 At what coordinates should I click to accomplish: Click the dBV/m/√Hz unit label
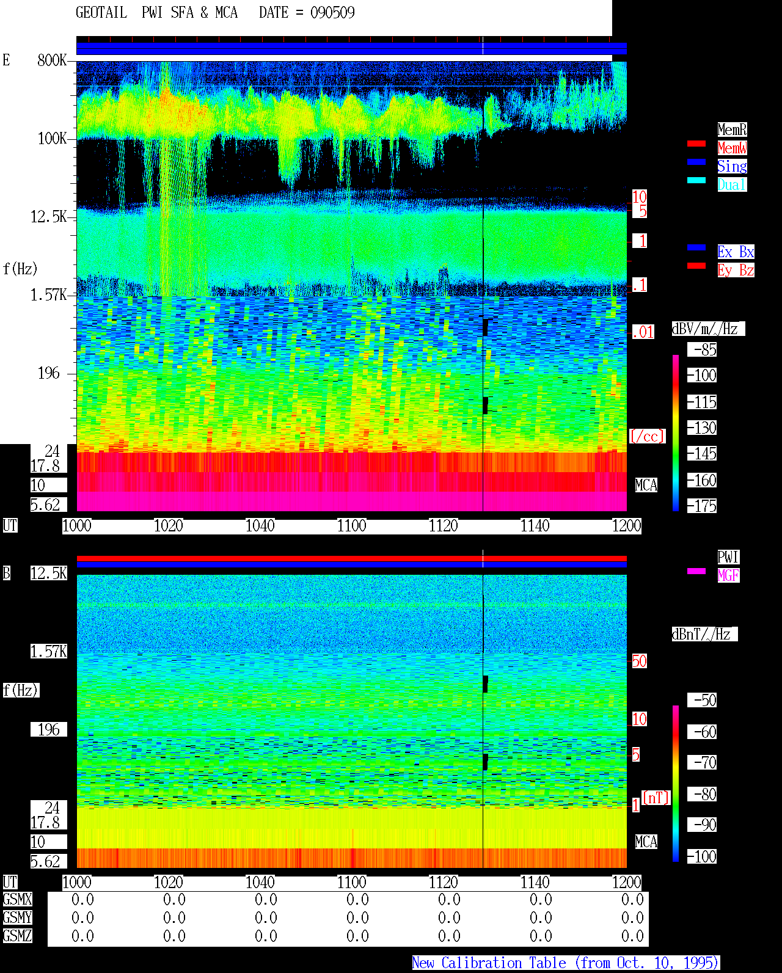[x=708, y=329]
